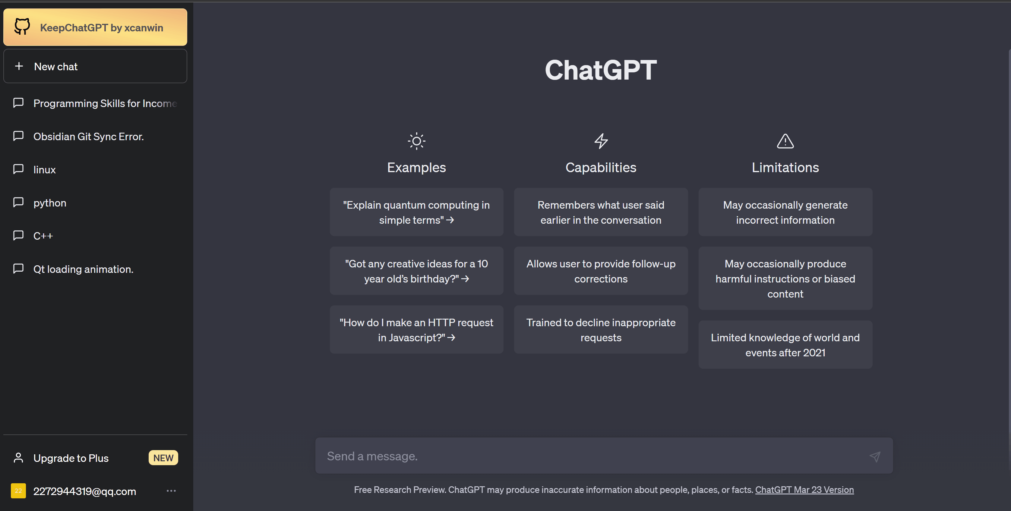This screenshot has height=511, width=1011.
Task: Click the New chat plus icon
Action: pos(19,65)
